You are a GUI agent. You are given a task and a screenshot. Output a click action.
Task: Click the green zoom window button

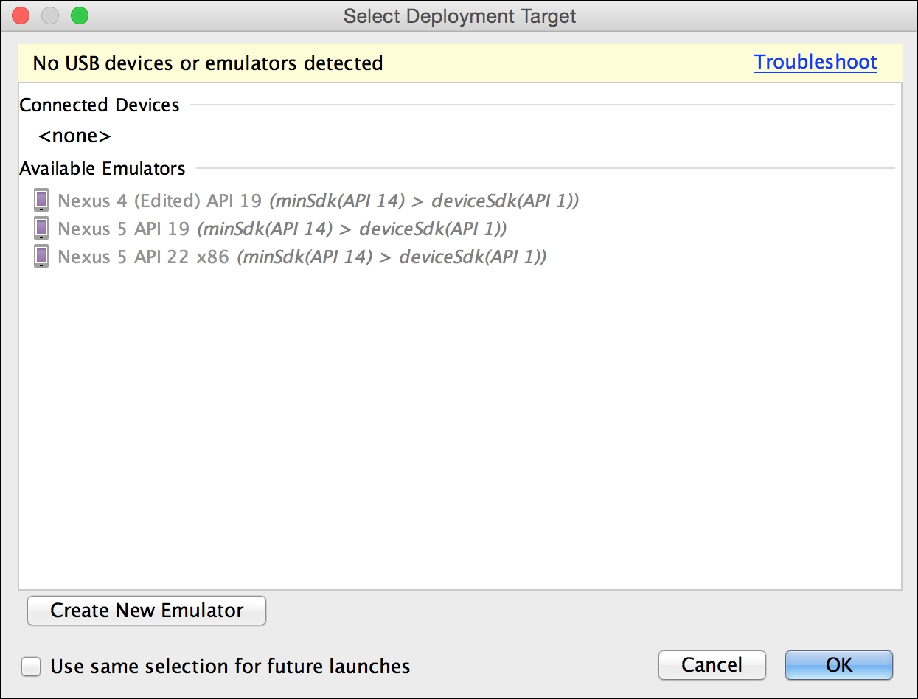[79, 15]
